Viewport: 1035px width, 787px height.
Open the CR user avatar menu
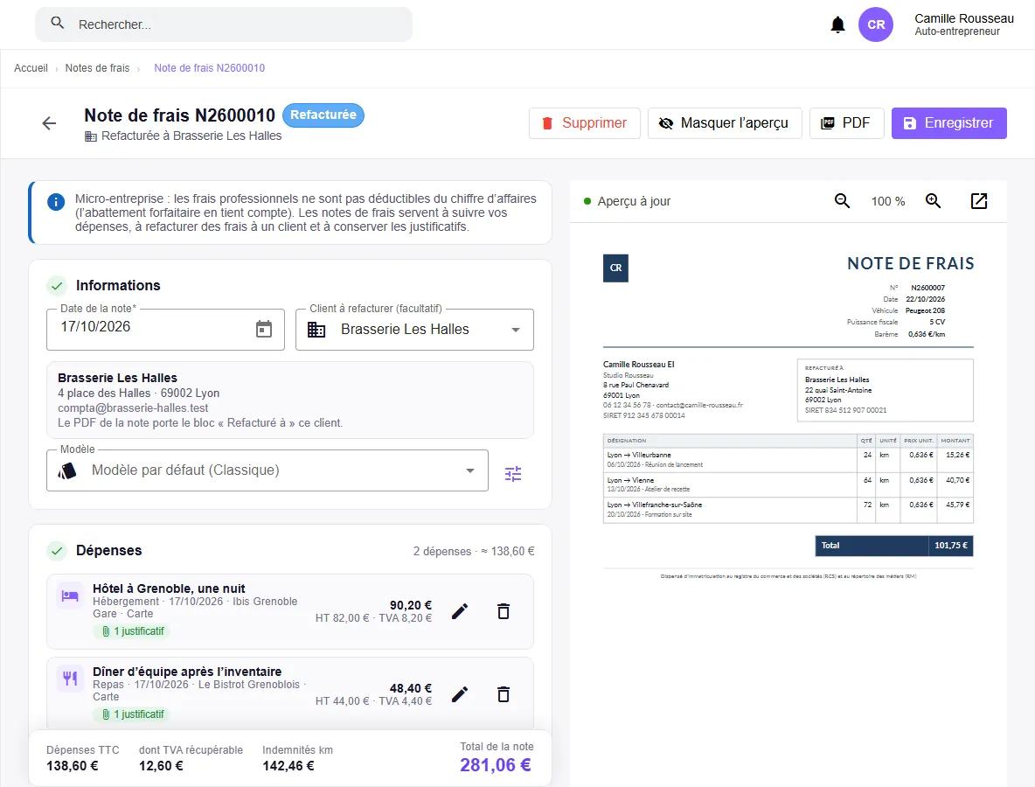875,24
